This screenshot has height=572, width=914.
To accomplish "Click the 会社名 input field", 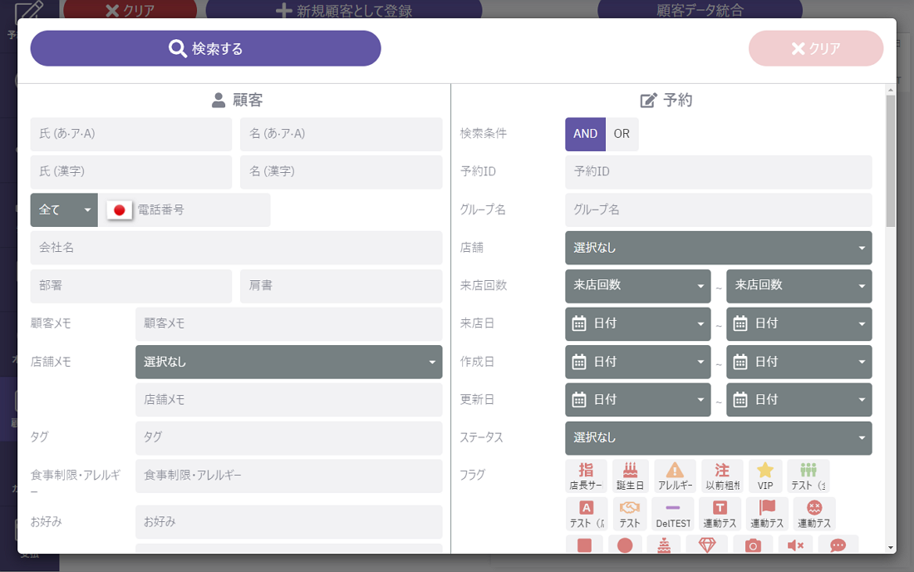I will (x=236, y=248).
